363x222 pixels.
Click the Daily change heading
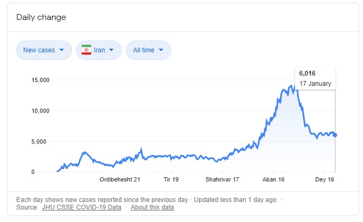pos(41,17)
